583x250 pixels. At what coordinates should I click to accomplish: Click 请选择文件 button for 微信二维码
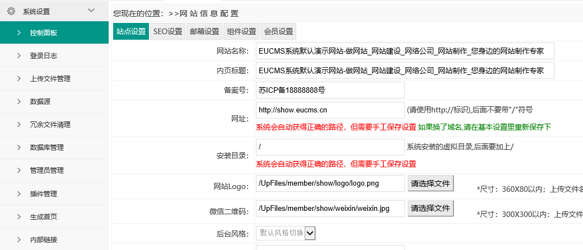(430, 208)
